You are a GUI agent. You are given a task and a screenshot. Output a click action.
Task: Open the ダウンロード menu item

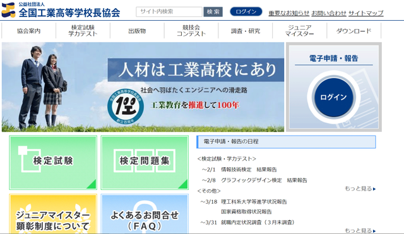click(353, 31)
